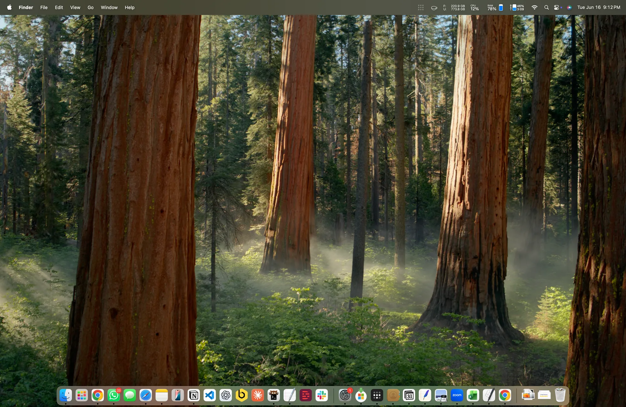Open the dark red striped app icon in dock

(x=306, y=395)
